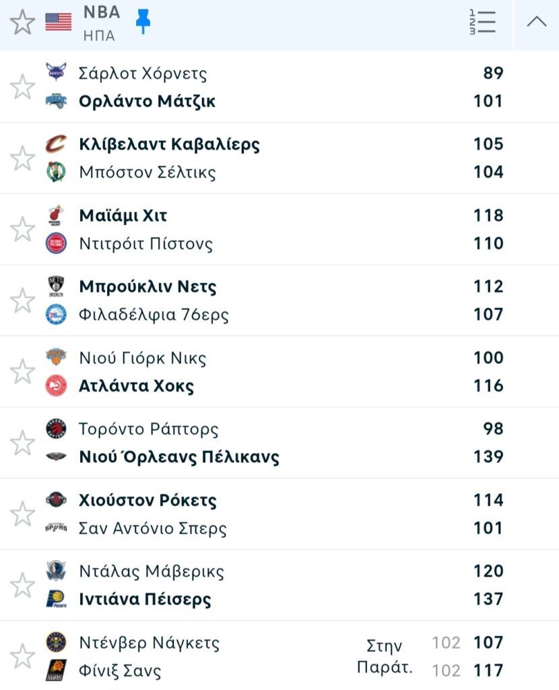The width and height of the screenshot is (559, 690).
Task: Star the Nuggets vs Suns match
Action: click(22, 656)
